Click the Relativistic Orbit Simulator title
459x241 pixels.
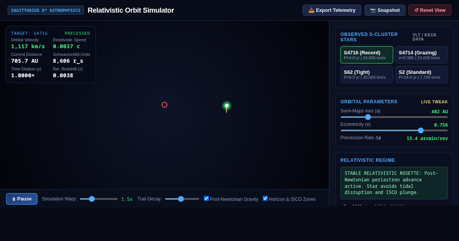[x=131, y=10]
